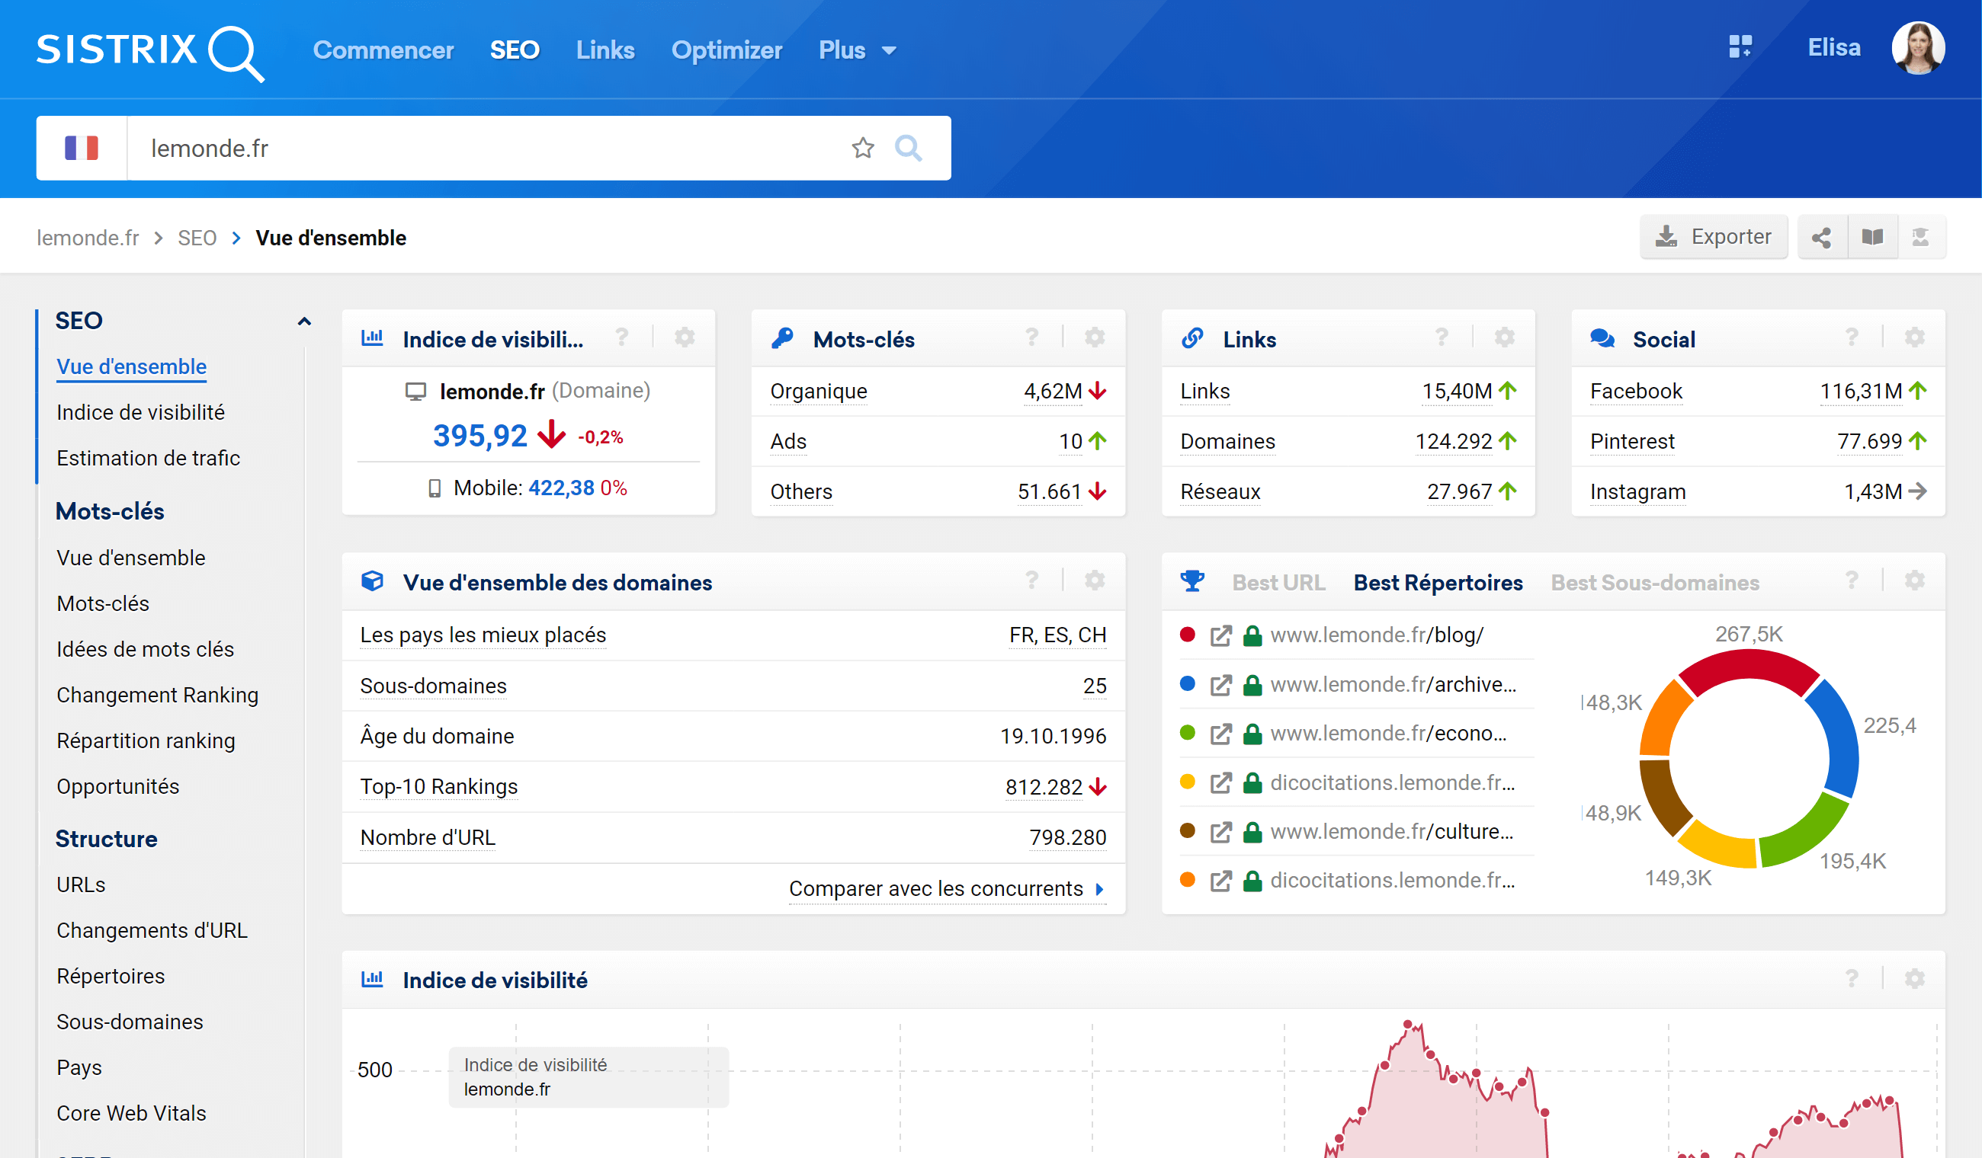Click Comparer avec les concurrents link
The image size is (1982, 1158).
(x=946, y=889)
